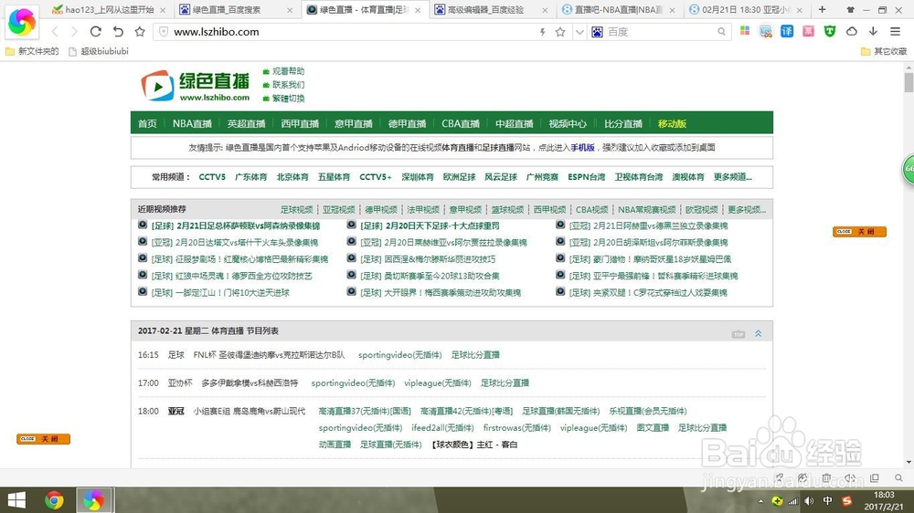Open a new tab with the plus button
914x513 pixels.
[822, 9]
